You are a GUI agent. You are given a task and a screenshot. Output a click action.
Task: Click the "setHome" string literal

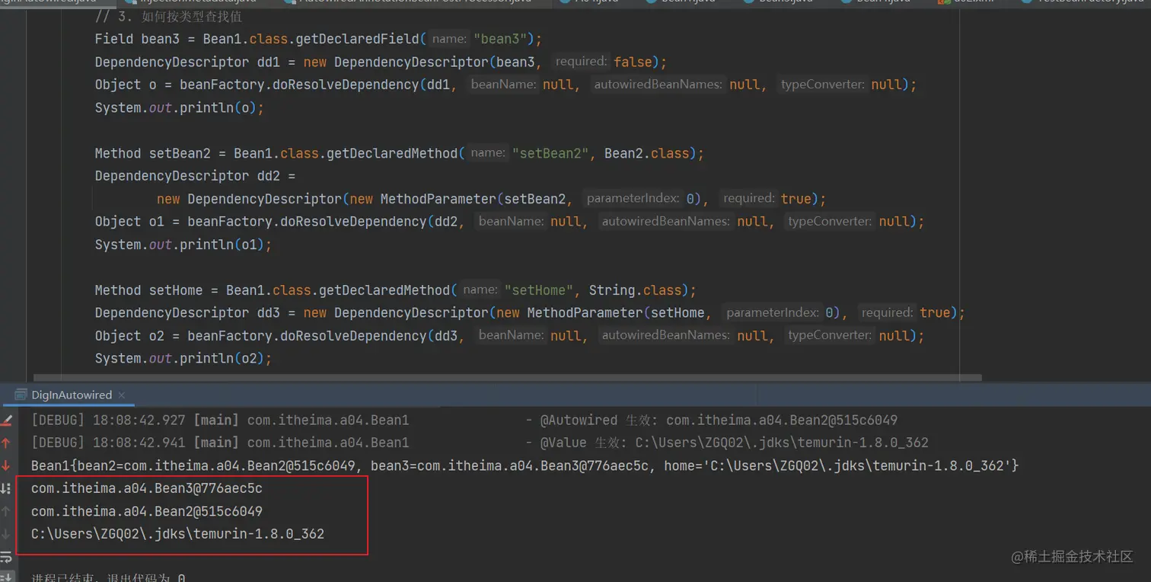click(x=539, y=290)
